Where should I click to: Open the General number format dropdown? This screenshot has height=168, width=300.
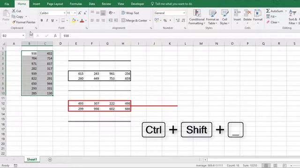[x=184, y=13]
